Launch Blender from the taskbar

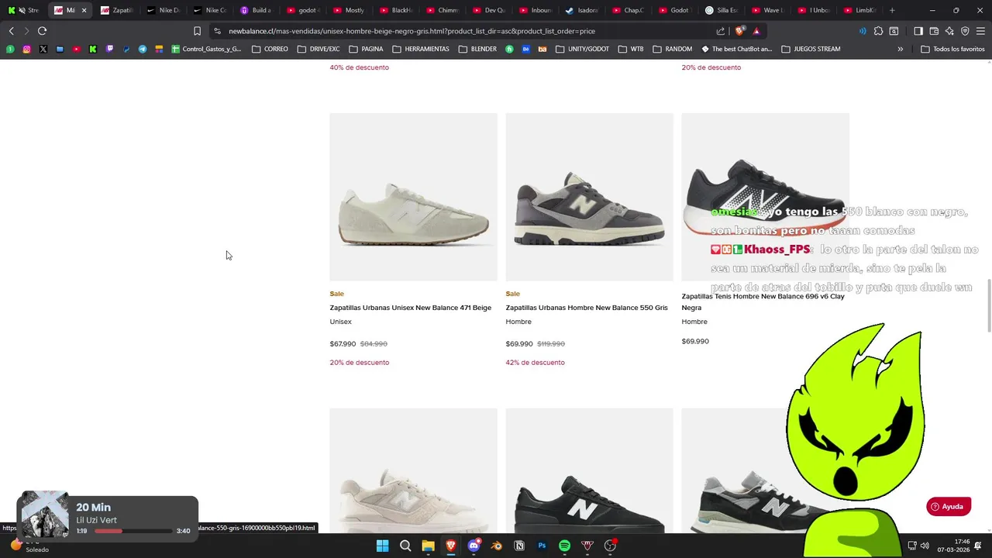(497, 546)
